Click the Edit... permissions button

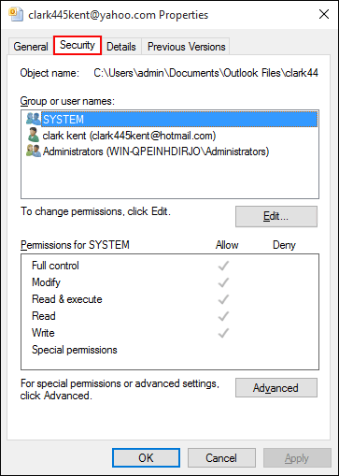(276, 216)
